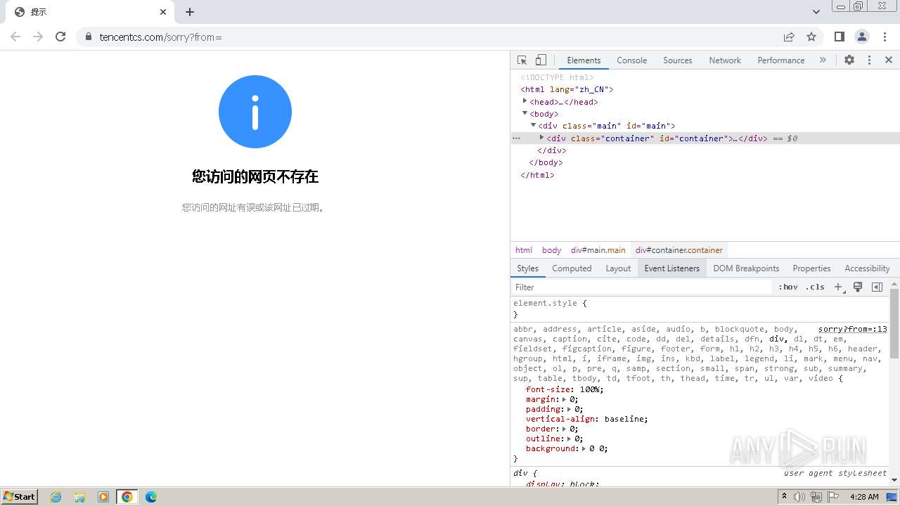Expand the head element node
The height and width of the screenshot is (506, 900).
pos(525,101)
